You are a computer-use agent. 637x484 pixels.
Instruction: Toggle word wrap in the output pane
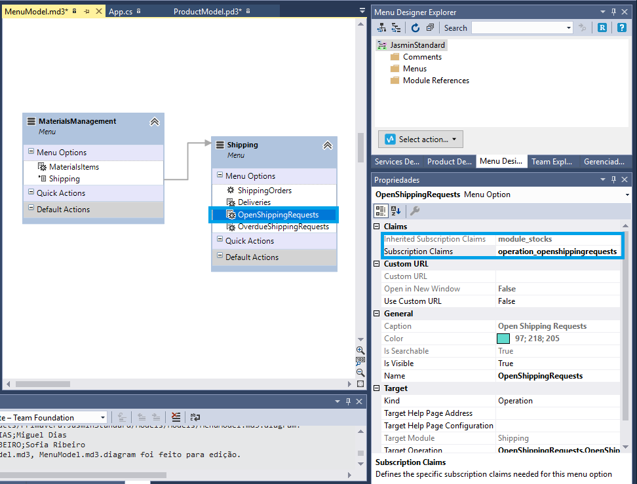tap(195, 417)
